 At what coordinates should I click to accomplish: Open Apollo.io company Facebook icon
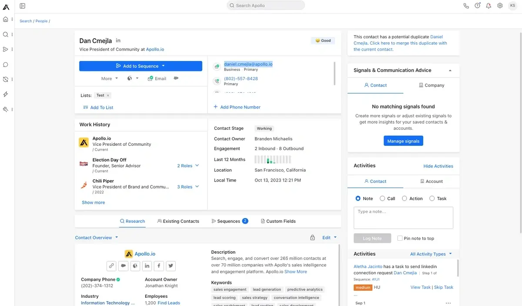pos(159,266)
